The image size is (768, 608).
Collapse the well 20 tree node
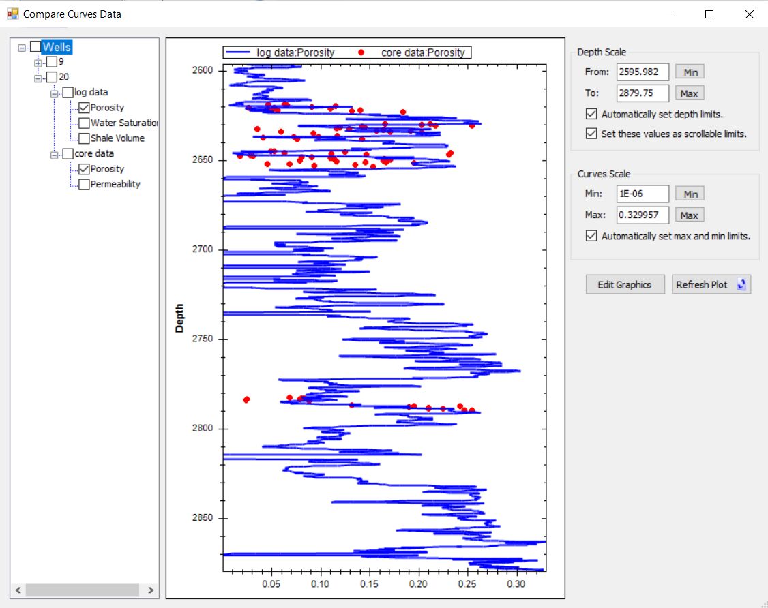pos(38,78)
